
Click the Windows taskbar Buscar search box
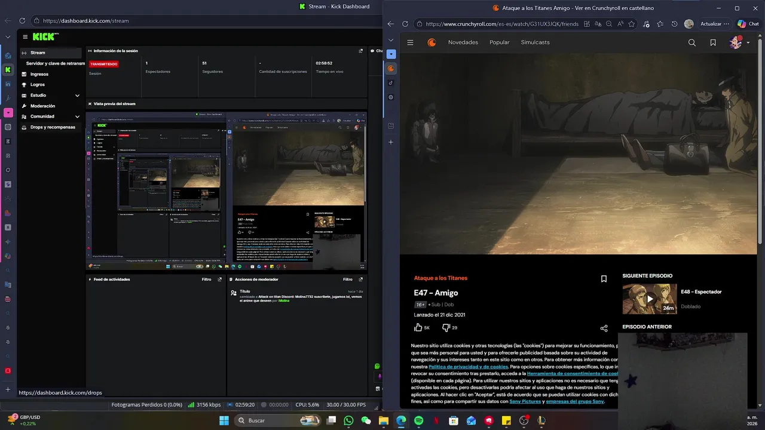[x=277, y=420]
